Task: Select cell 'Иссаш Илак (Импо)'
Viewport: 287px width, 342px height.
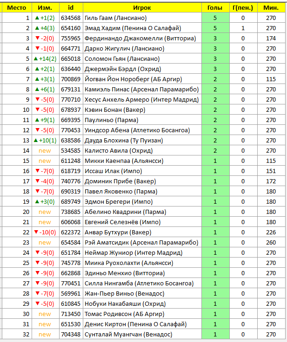Action: (142, 171)
